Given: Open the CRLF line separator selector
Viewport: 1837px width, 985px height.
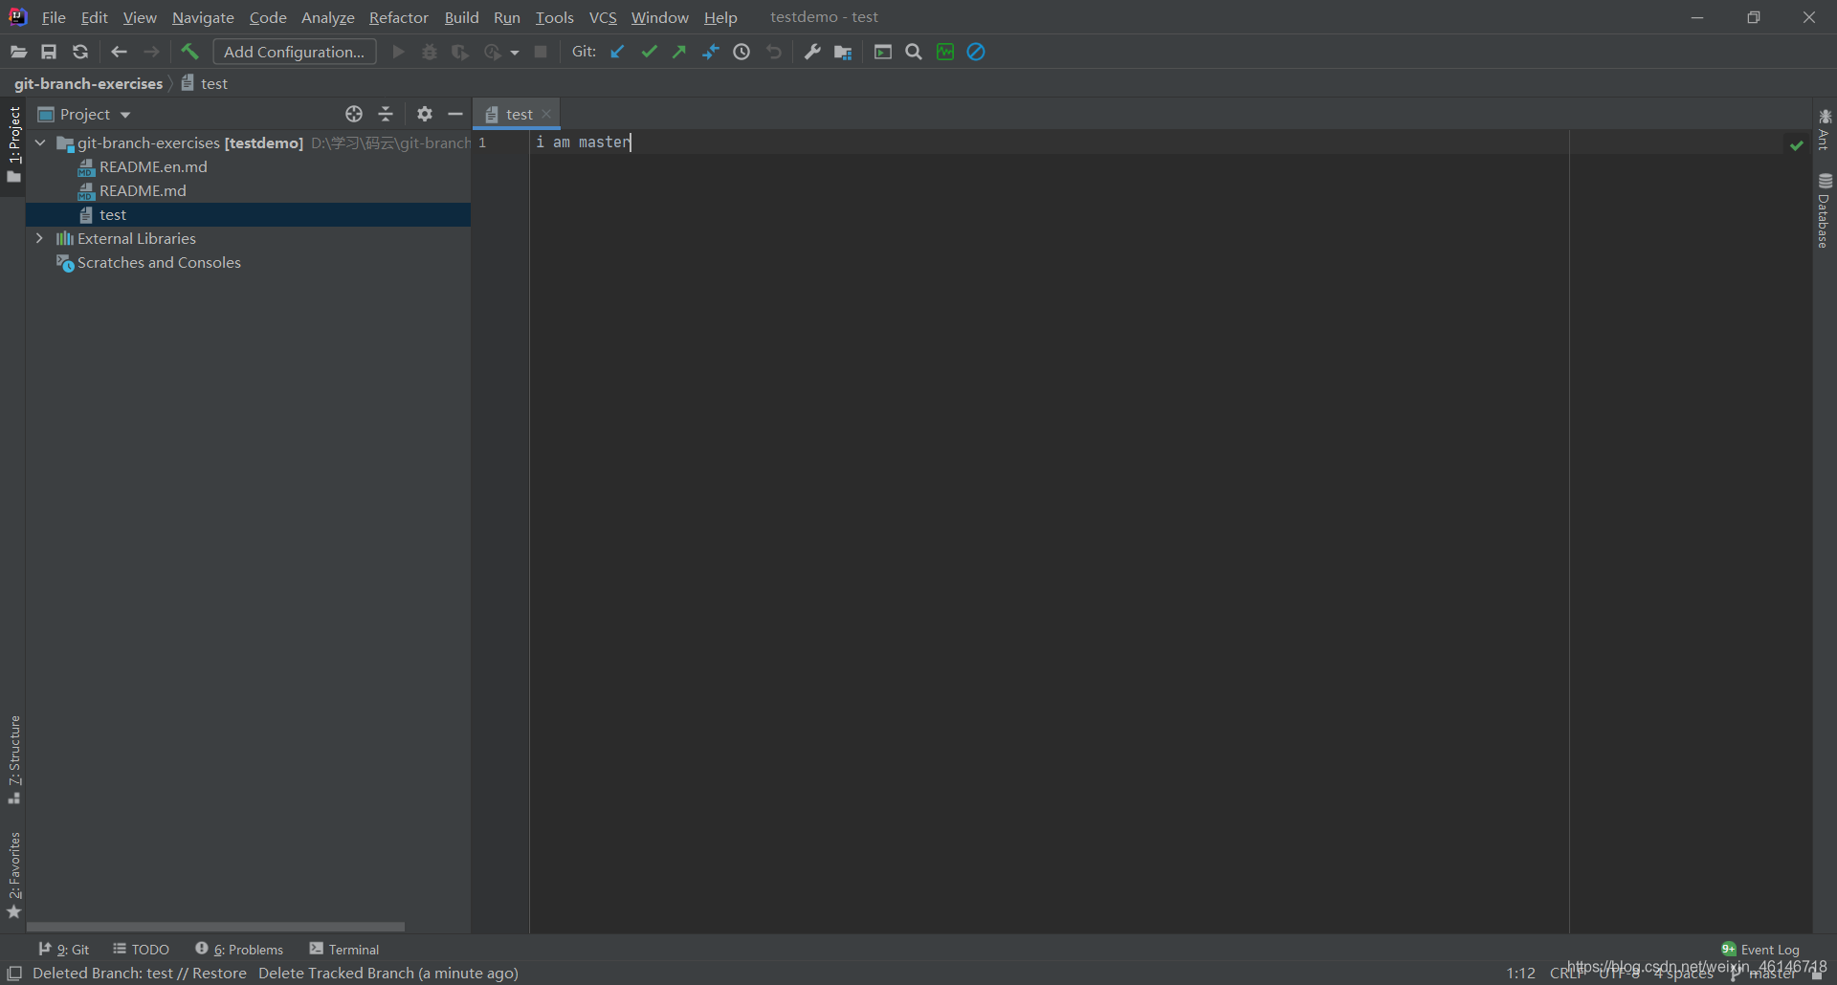Looking at the screenshot, I should coord(1567,974).
